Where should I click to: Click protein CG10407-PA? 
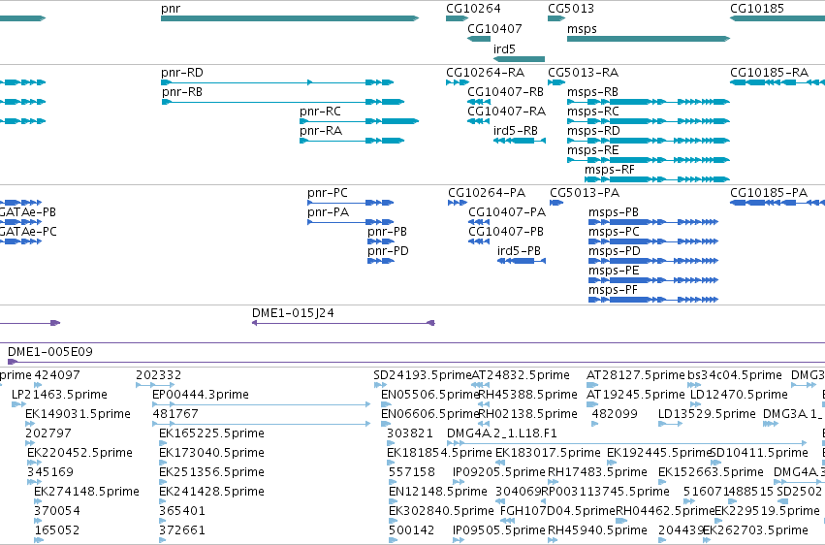[479, 222]
